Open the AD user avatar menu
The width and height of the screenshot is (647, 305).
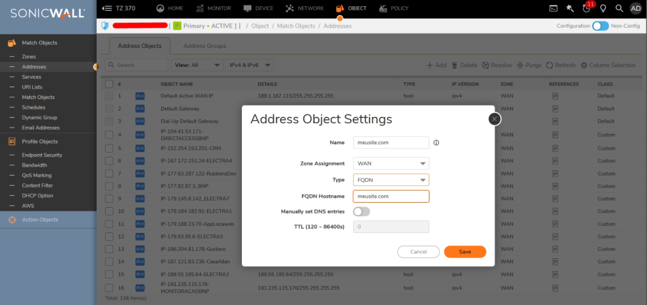636,8
